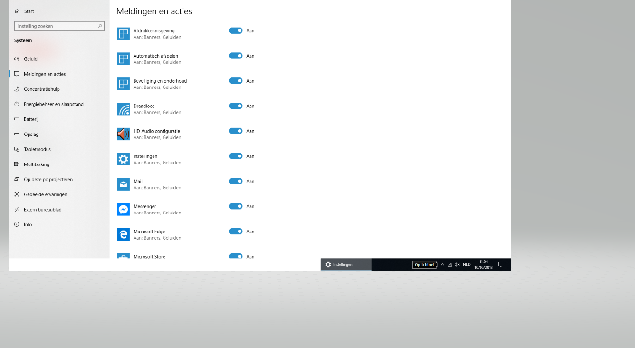
Task: Open the Messenger app icon
Action: [x=123, y=210]
